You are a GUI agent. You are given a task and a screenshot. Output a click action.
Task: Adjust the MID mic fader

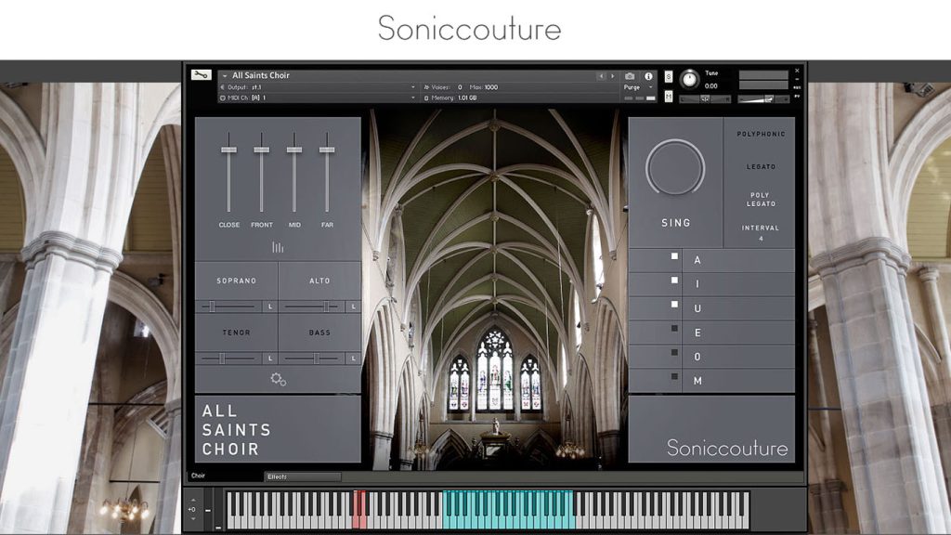(x=294, y=150)
